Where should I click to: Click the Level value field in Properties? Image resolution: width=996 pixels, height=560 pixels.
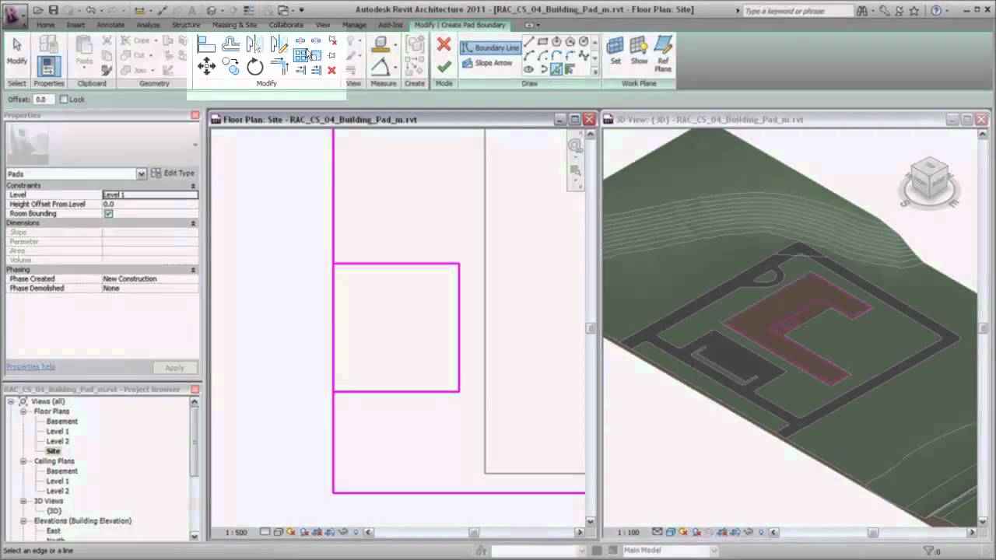pyautogui.click(x=150, y=194)
